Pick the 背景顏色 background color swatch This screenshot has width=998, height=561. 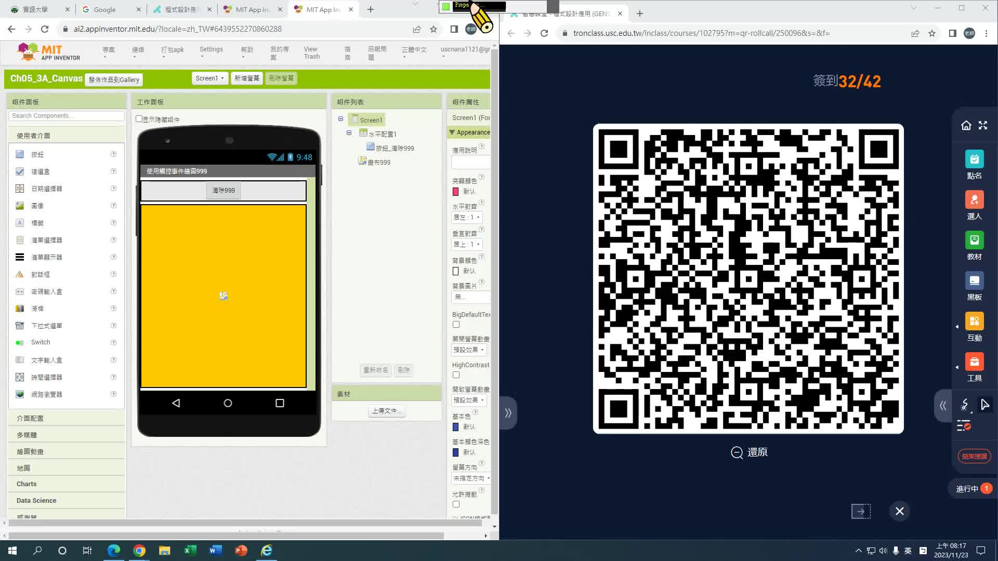[455, 271]
